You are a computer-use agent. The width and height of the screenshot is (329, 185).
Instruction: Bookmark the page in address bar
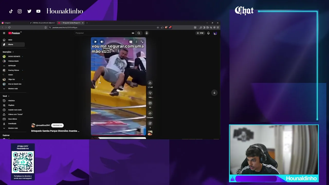(45, 27)
